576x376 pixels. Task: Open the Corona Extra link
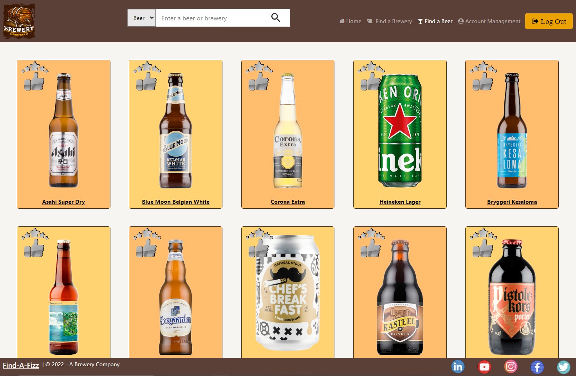pyautogui.click(x=288, y=202)
